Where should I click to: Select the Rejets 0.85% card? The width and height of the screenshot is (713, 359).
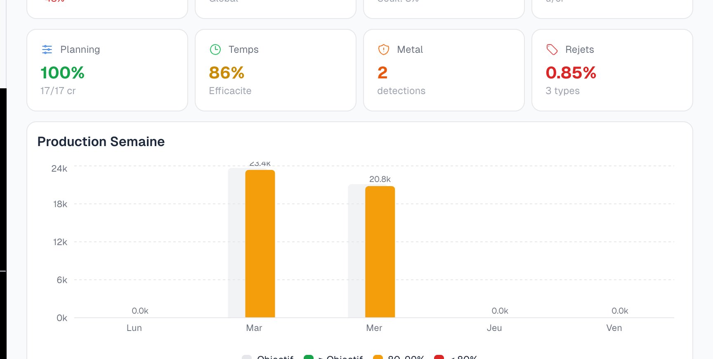pos(612,70)
